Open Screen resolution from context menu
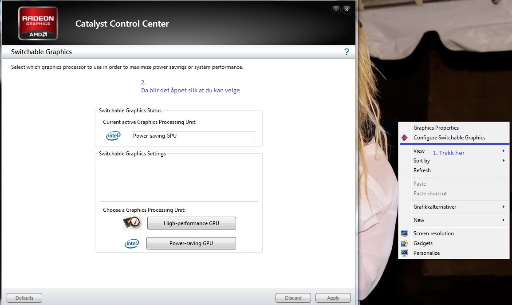 (453, 234)
